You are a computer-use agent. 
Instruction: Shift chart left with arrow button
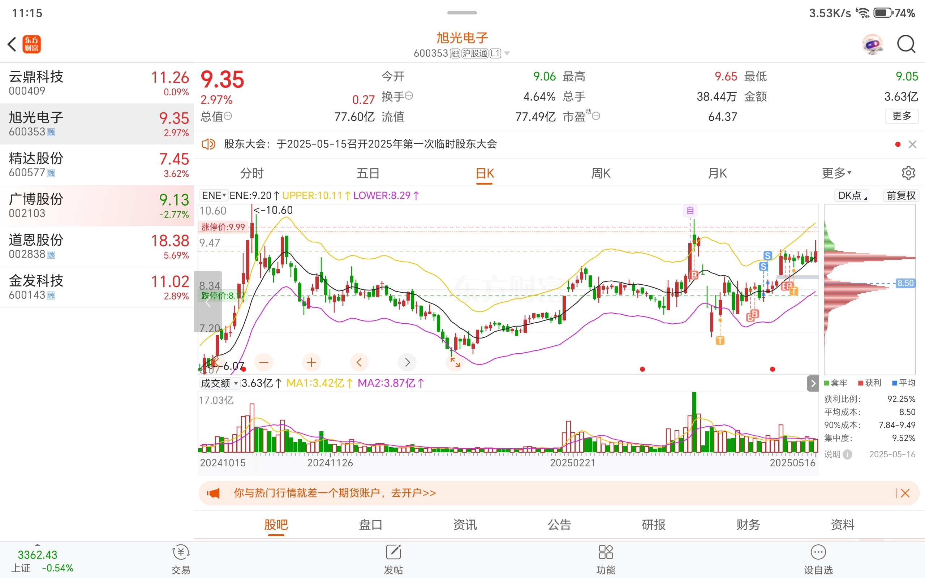pos(359,362)
